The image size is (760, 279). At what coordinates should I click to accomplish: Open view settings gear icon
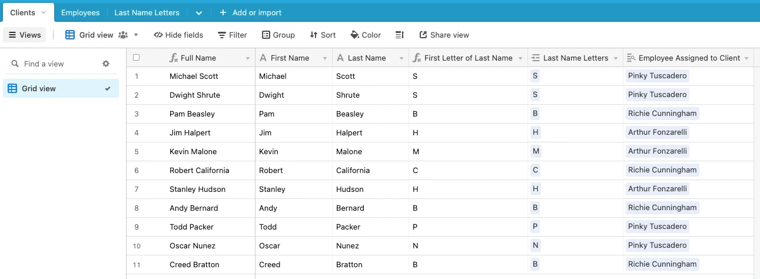point(106,64)
